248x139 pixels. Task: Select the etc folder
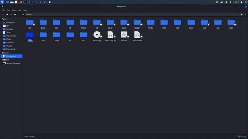70,22
